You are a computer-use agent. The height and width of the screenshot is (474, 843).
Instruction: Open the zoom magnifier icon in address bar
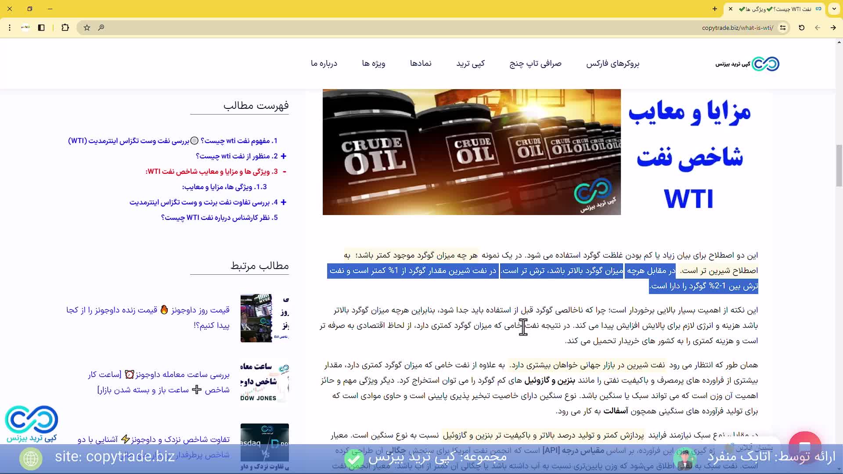point(101,28)
